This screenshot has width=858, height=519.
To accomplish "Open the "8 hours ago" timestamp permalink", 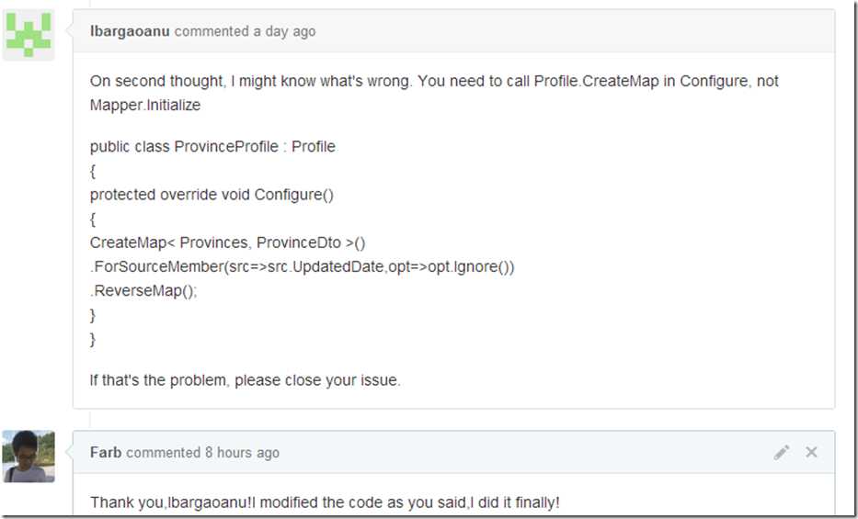I will 243,453.
